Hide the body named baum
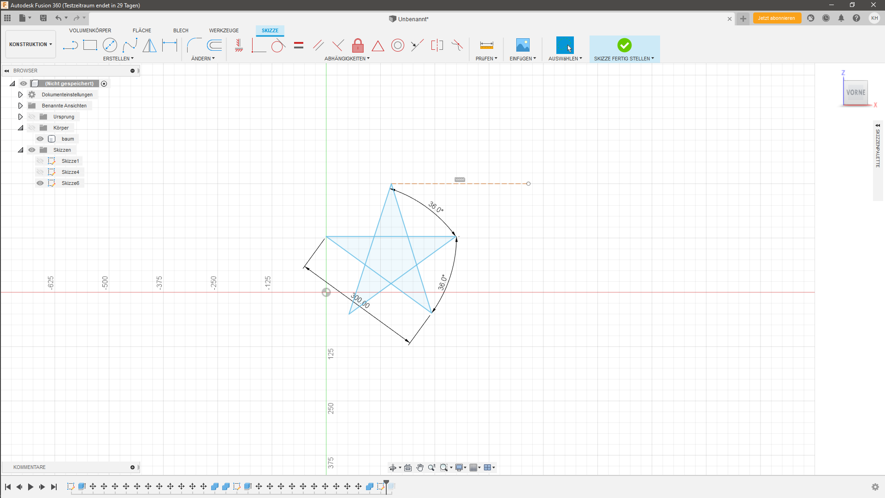 tap(40, 139)
